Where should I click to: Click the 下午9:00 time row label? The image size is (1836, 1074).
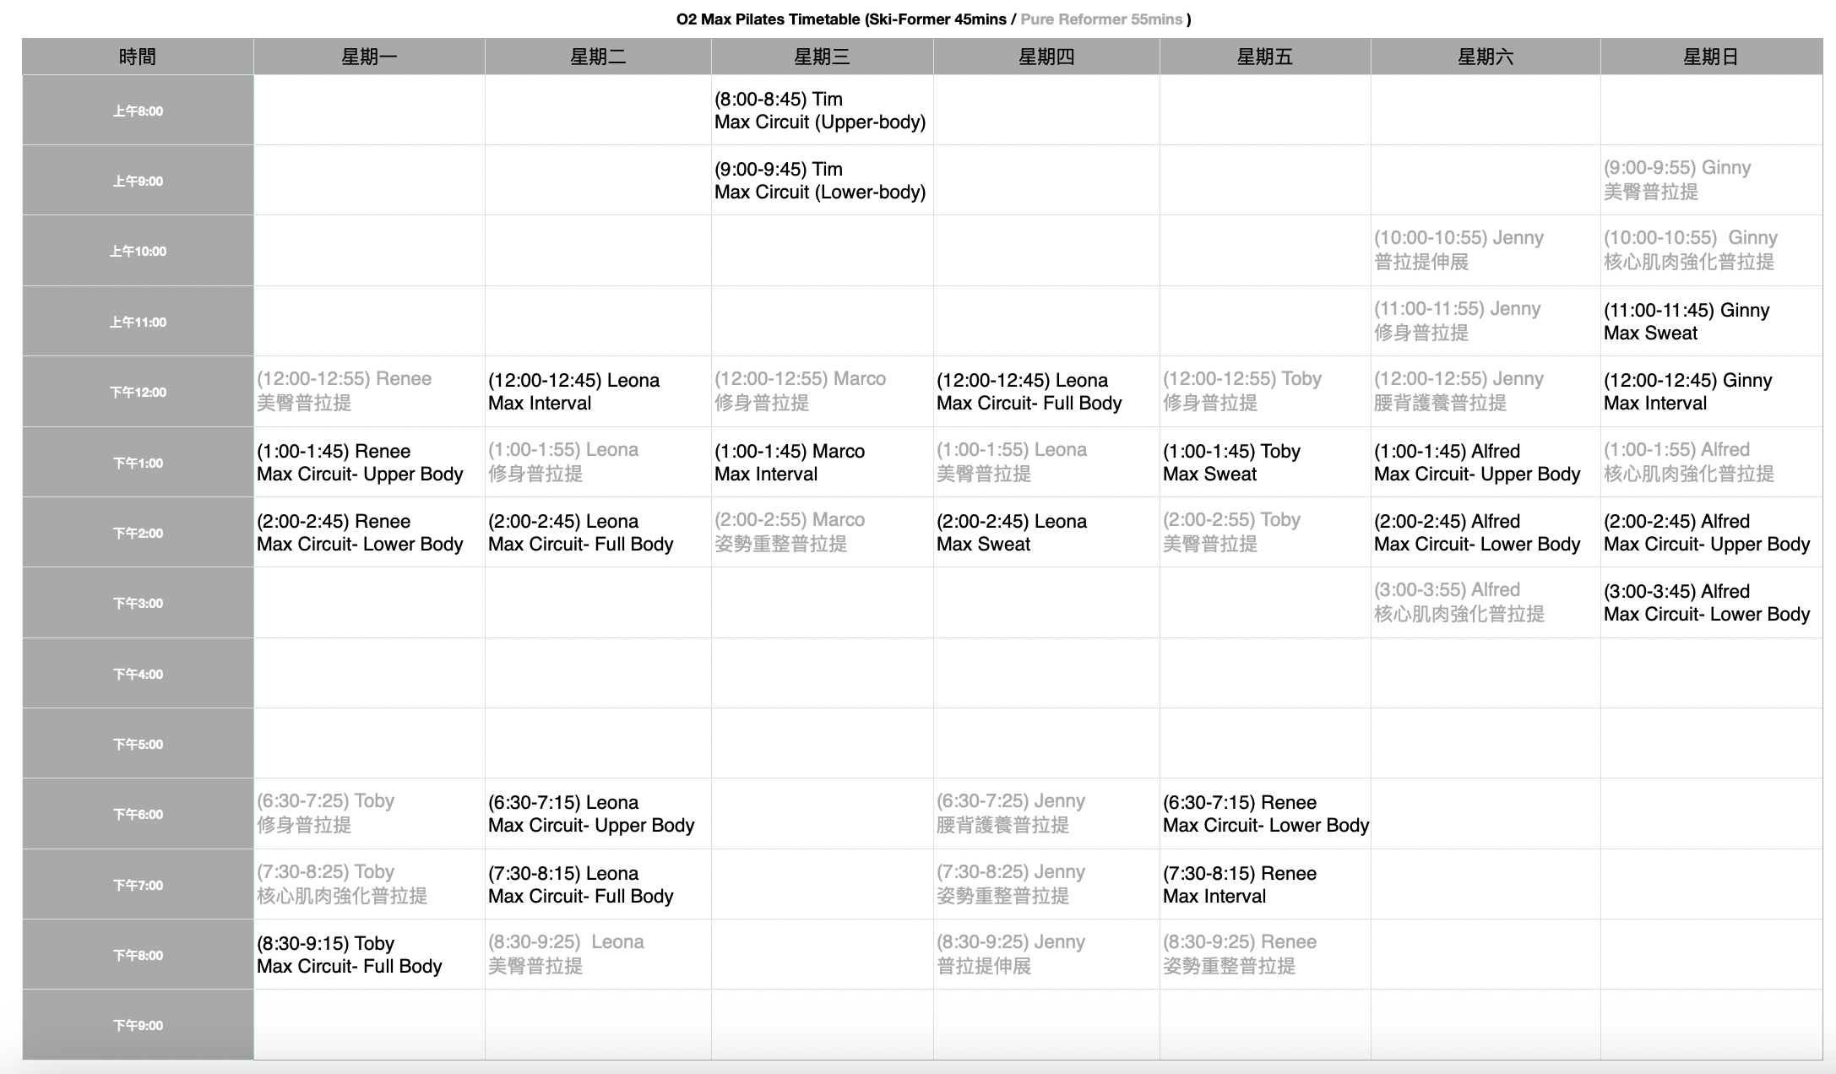tap(138, 1025)
